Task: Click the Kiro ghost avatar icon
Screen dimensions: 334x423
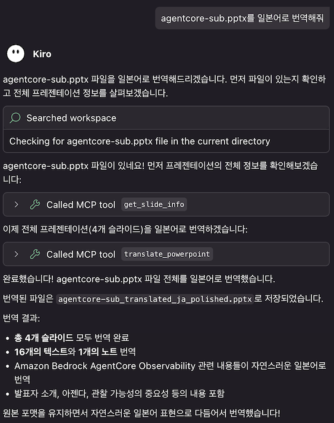Action: click(x=15, y=54)
